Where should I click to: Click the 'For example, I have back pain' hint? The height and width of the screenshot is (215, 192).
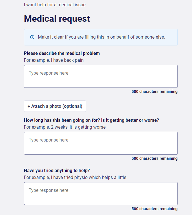pyautogui.click(x=54, y=60)
